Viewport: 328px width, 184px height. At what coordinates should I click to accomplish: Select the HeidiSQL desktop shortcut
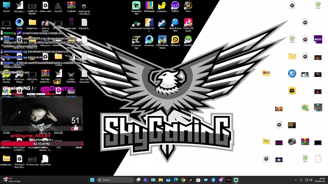(x=188, y=41)
